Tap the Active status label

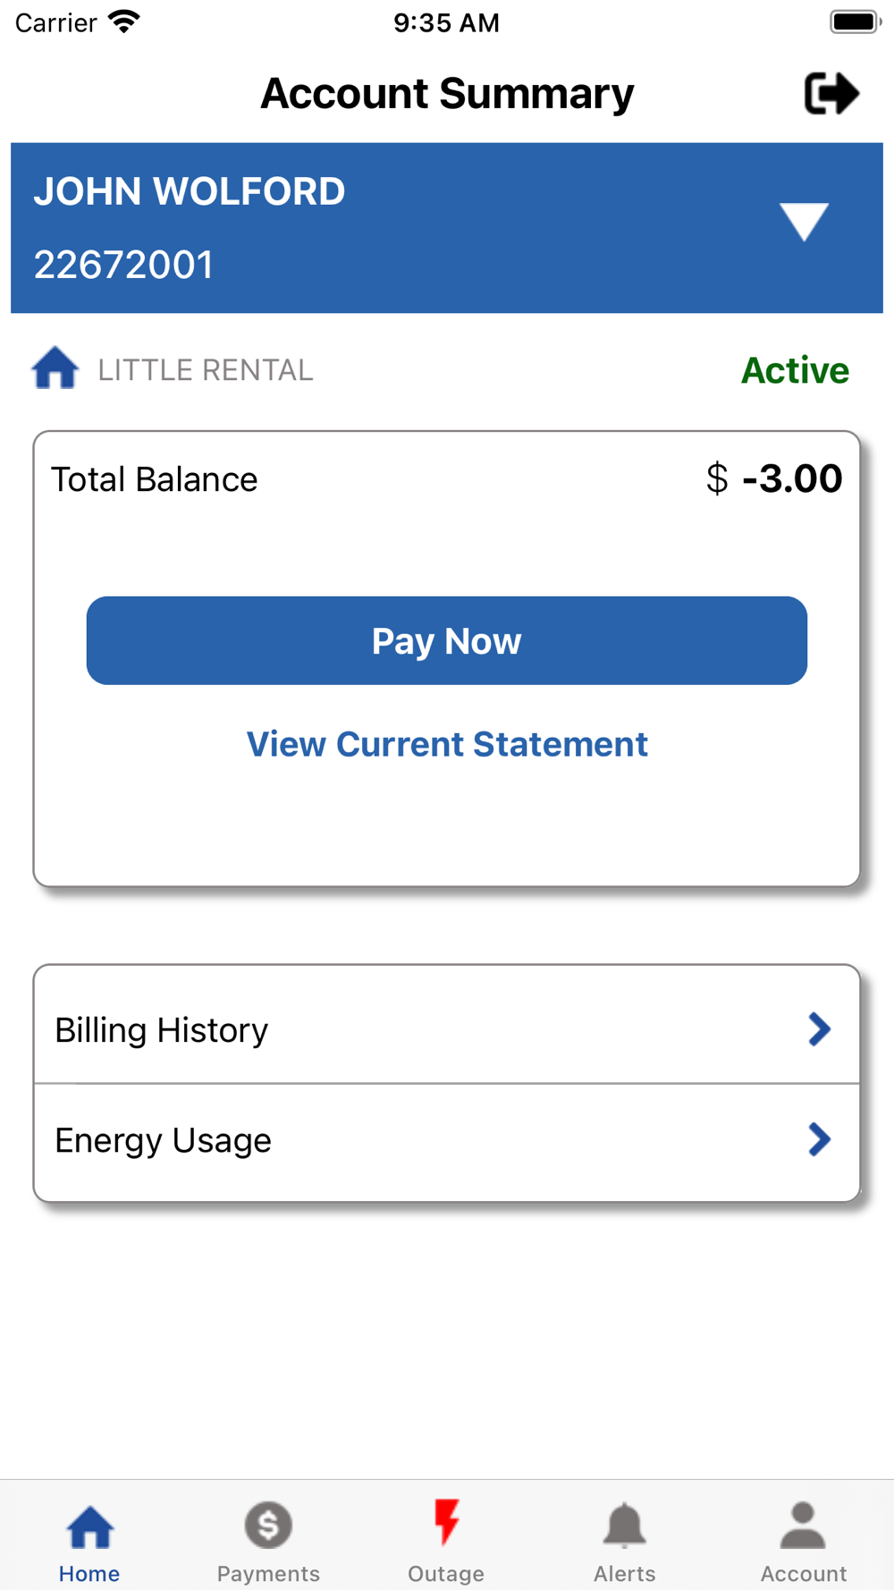click(x=795, y=370)
